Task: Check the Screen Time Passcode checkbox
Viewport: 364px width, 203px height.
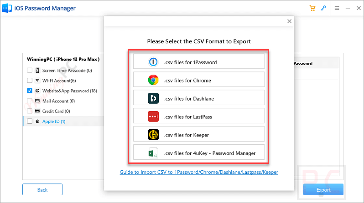Action: point(30,70)
